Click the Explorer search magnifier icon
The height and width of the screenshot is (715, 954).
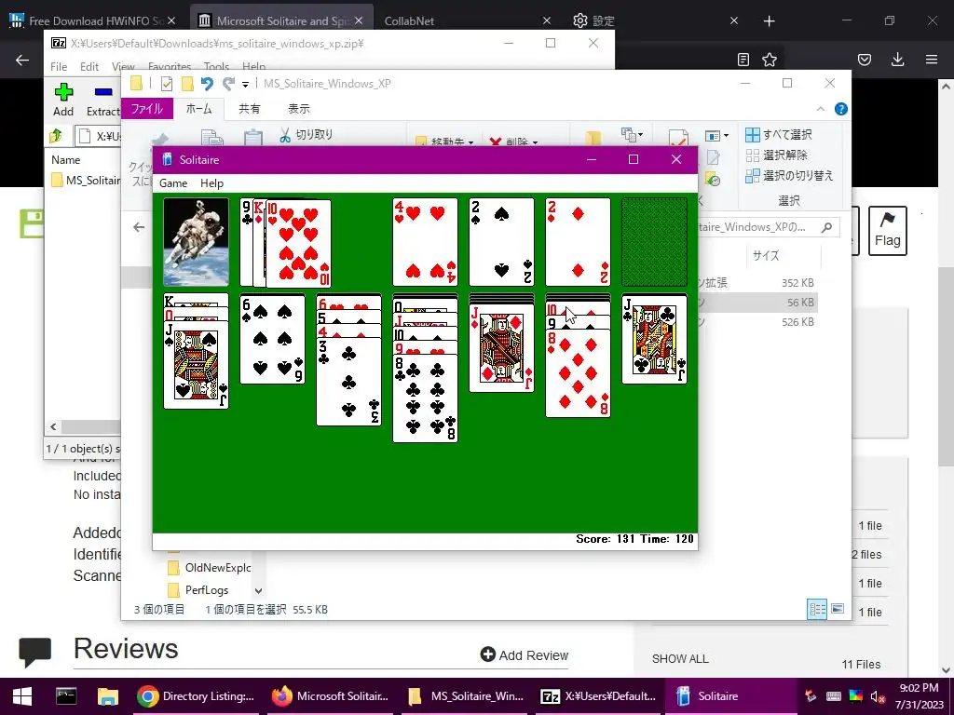point(826,227)
